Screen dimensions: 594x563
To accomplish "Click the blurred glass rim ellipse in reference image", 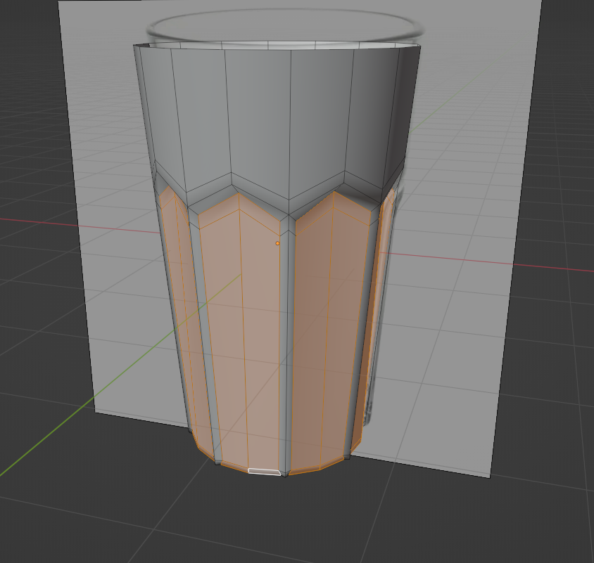I will [x=285, y=26].
